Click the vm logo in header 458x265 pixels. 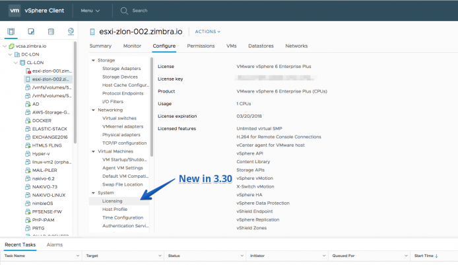tap(15, 11)
